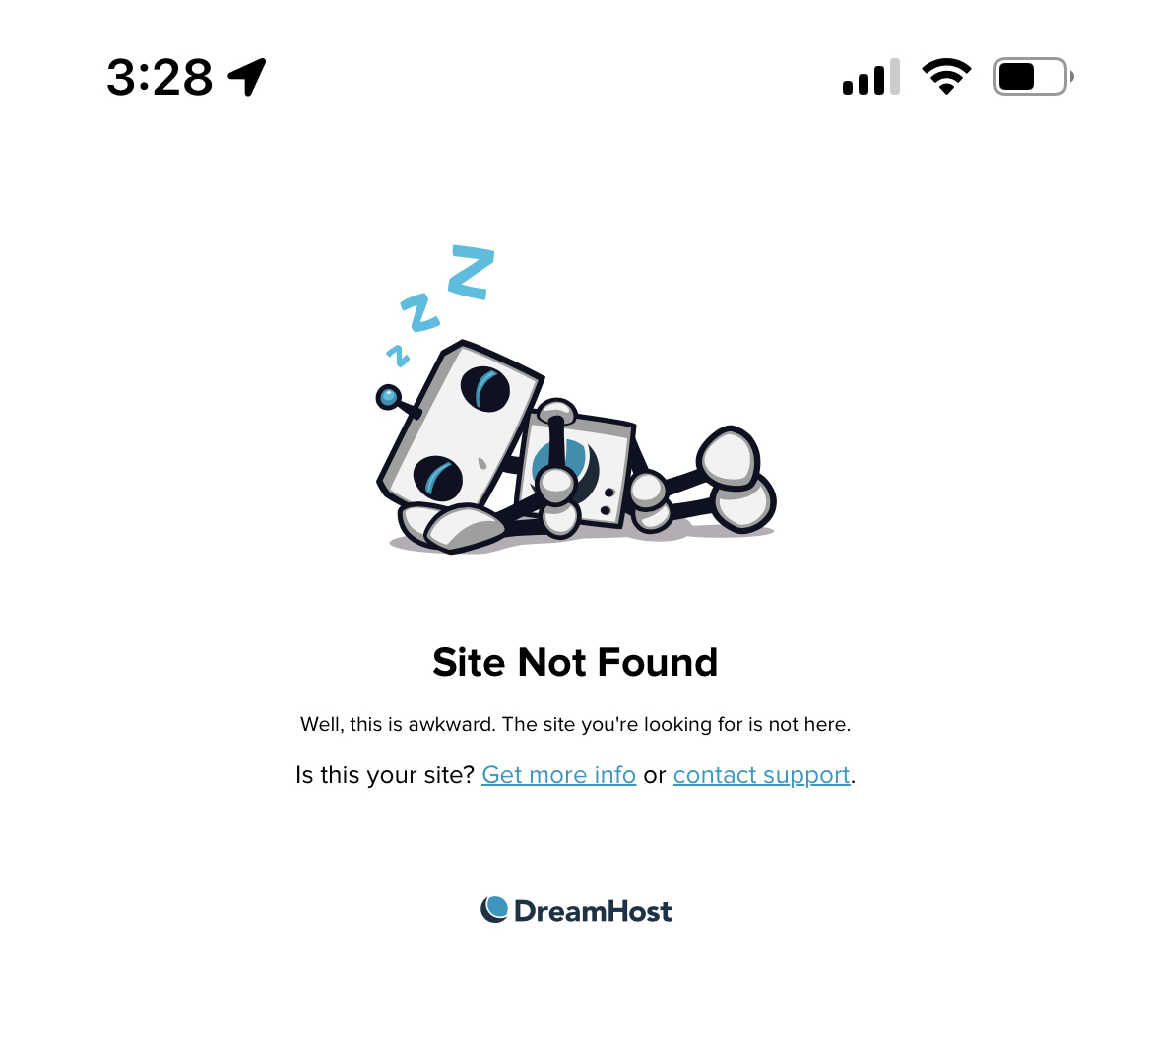Tap the robot's chest with moon emblem

(575, 469)
